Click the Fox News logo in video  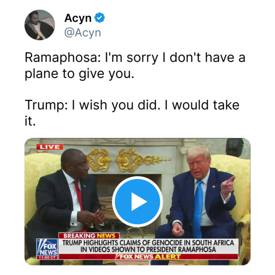click(47, 247)
